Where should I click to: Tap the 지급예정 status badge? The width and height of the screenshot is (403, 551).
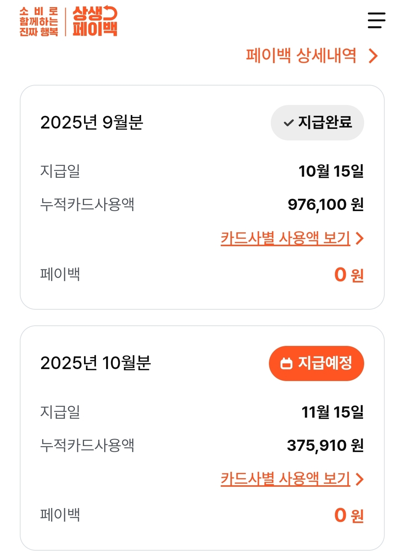[x=316, y=363]
